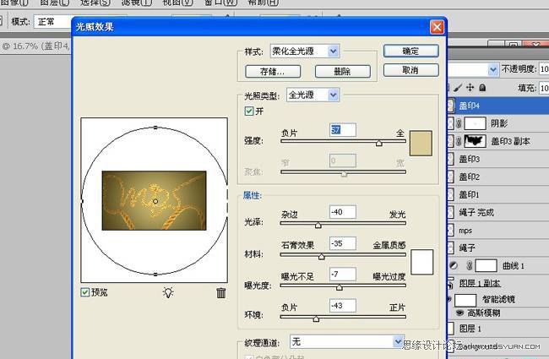Select the 阴影 layer
Screen dimensions: 549x359
497,123
